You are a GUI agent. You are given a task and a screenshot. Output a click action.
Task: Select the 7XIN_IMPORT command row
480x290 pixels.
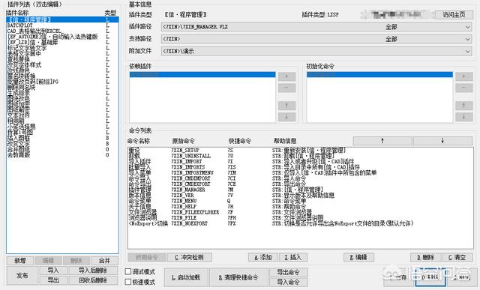(x=300, y=161)
